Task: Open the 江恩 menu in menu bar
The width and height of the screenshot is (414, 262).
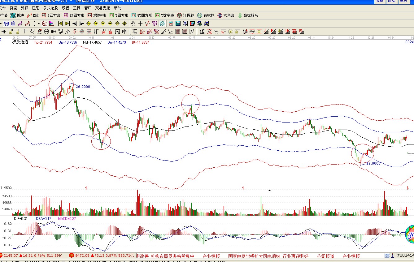Action: click(x=36, y=8)
